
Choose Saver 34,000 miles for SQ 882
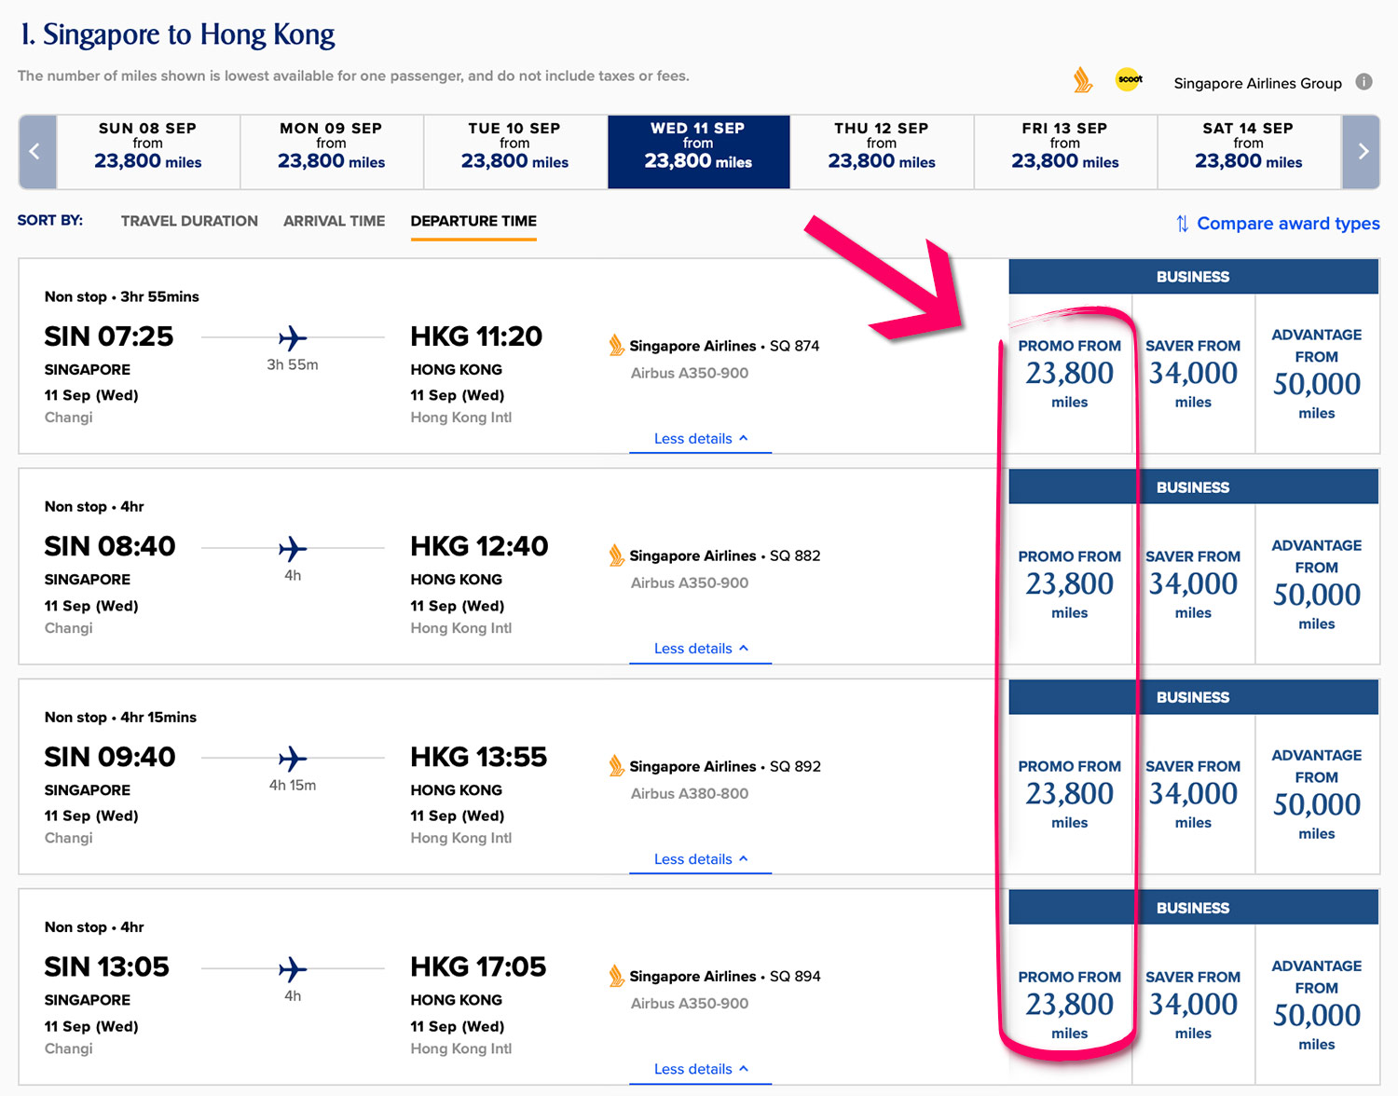[1193, 584]
